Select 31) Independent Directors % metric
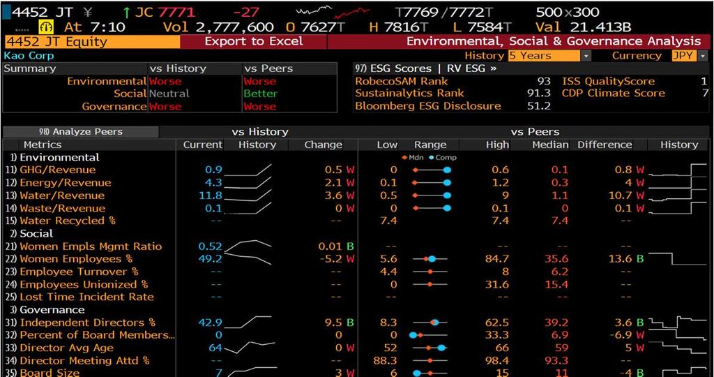714x377 pixels. (x=81, y=323)
